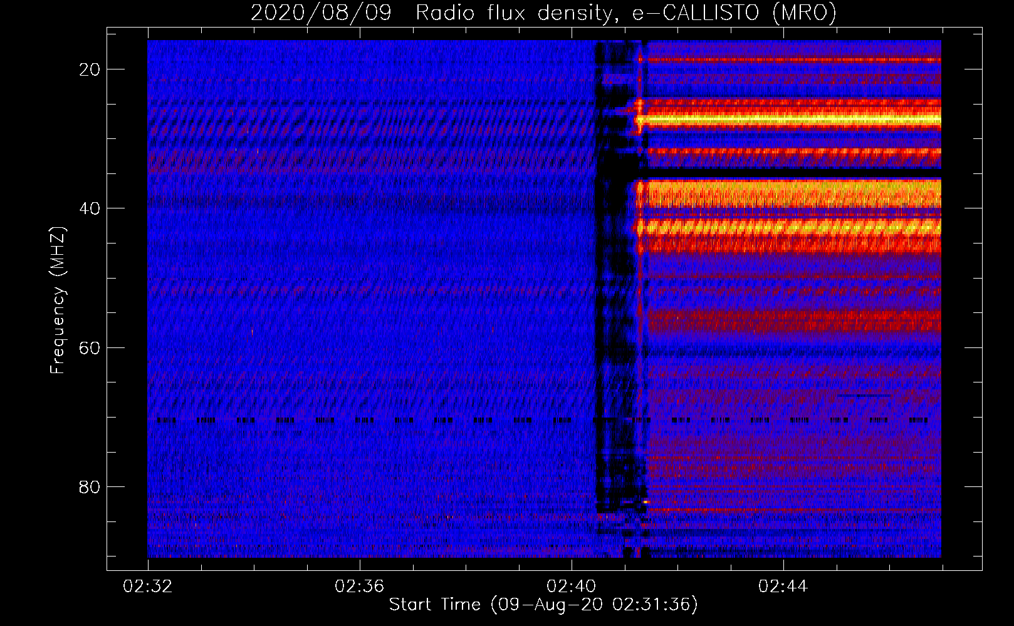Viewport: 1014px width, 626px height.
Task: Click the 20 MHz frequency tick label
Action: (x=90, y=69)
